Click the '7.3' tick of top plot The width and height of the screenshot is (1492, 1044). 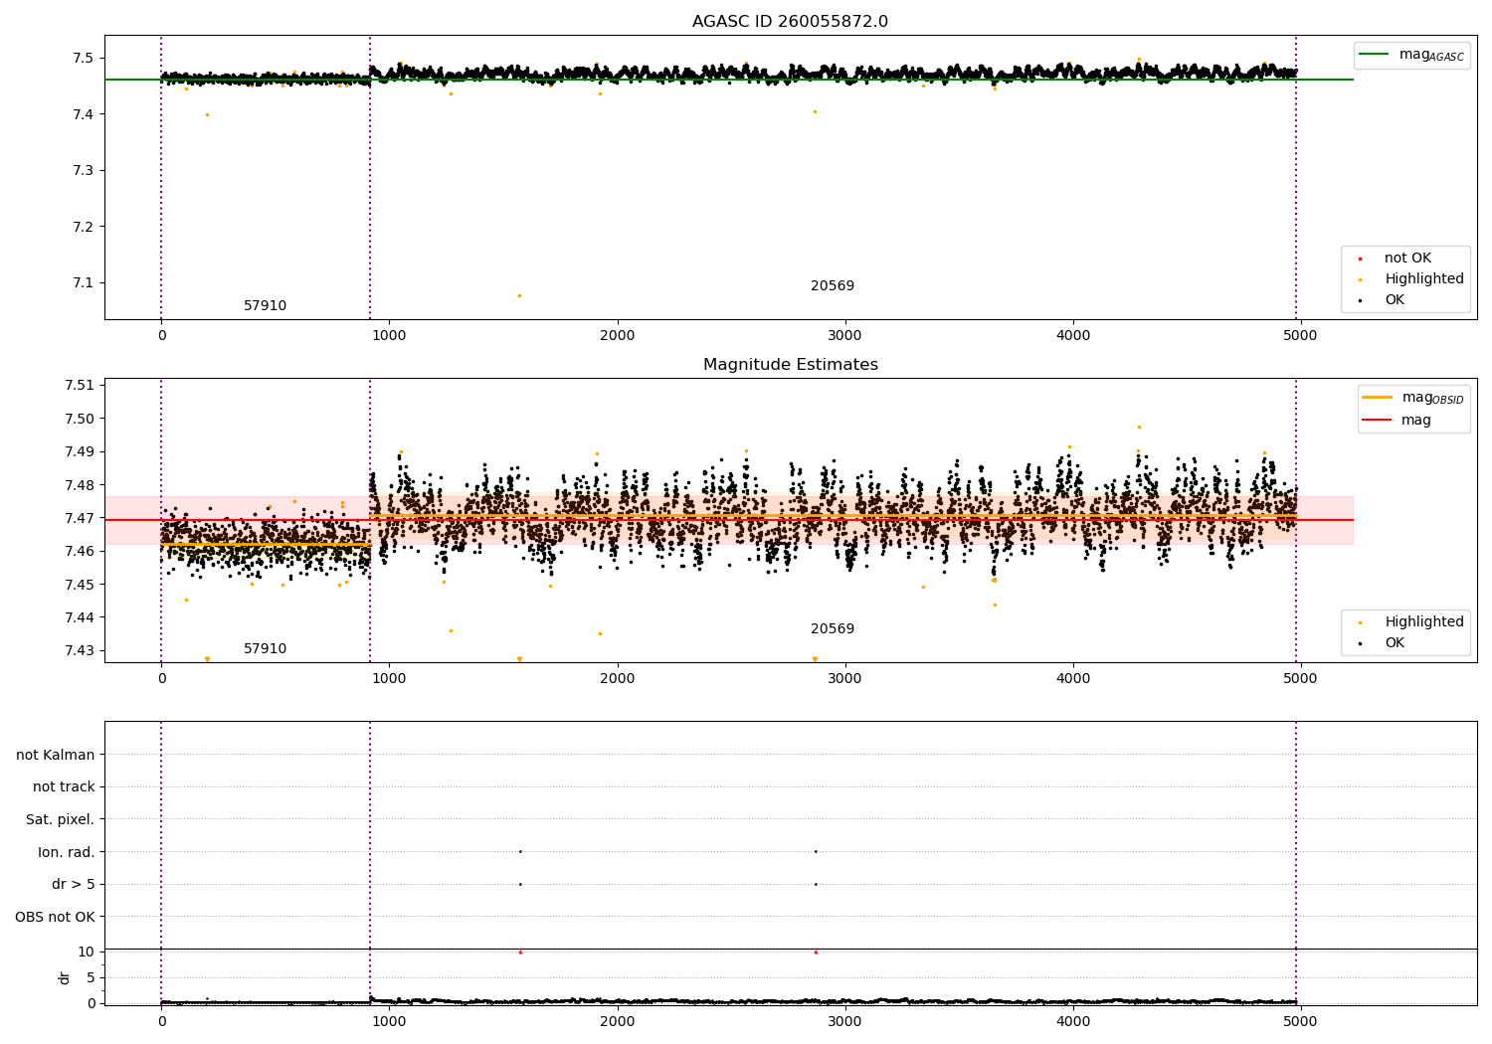point(84,171)
